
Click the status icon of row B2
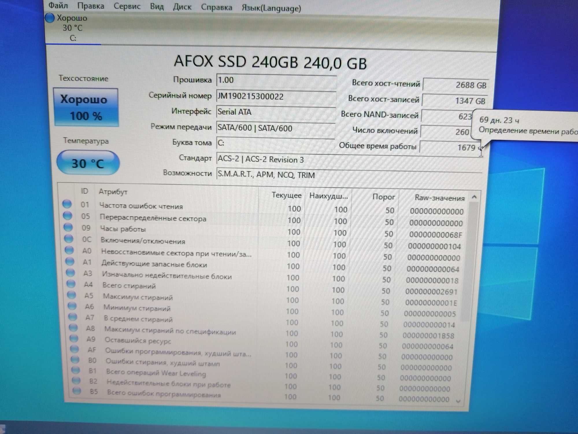click(76, 380)
